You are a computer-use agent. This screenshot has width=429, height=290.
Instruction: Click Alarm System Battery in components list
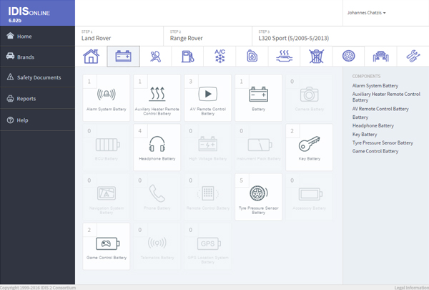point(375,86)
